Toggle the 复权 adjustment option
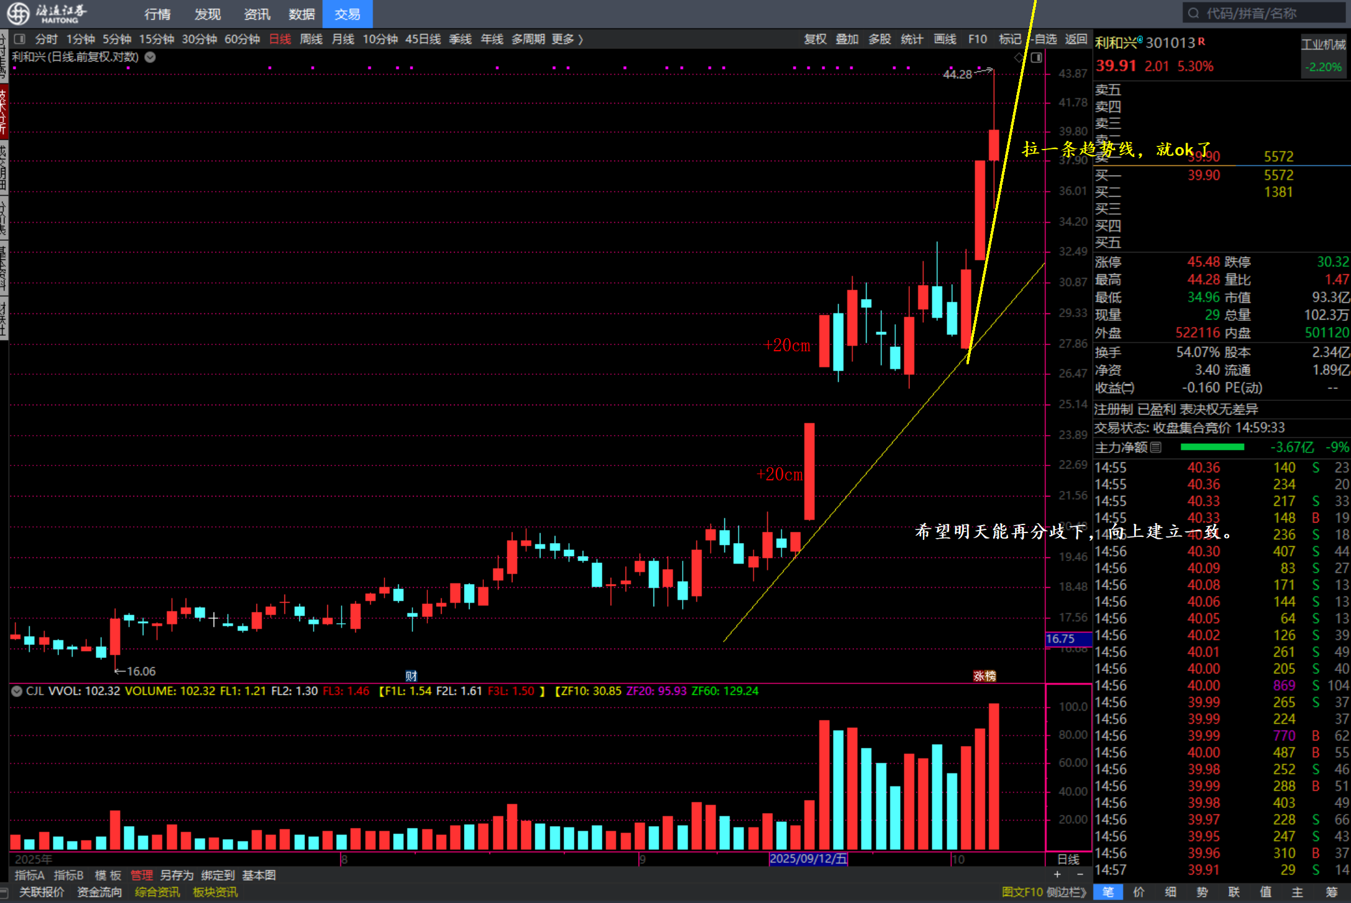Viewport: 1351px width, 903px height. (x=815, y=39)
